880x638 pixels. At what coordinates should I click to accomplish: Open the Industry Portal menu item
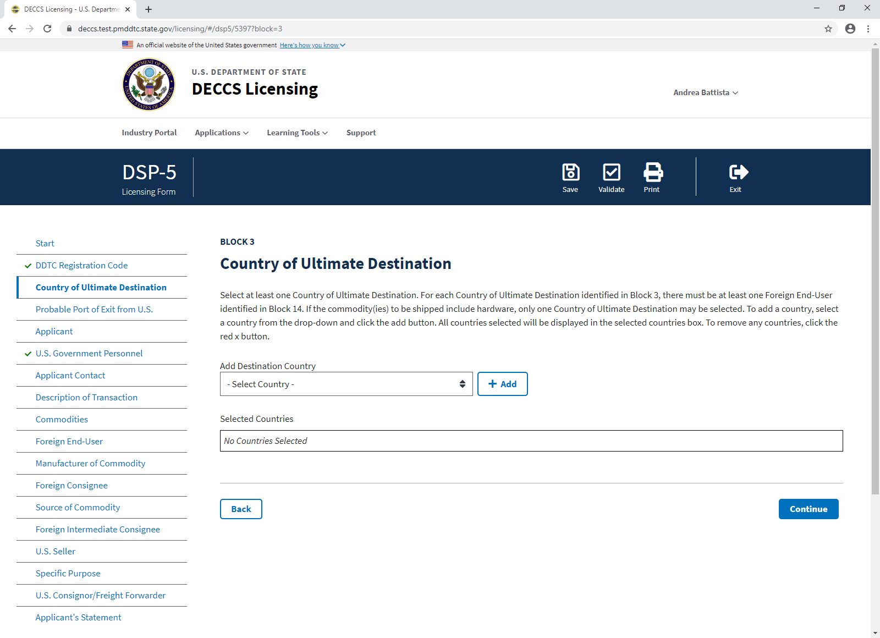(149, 133)
